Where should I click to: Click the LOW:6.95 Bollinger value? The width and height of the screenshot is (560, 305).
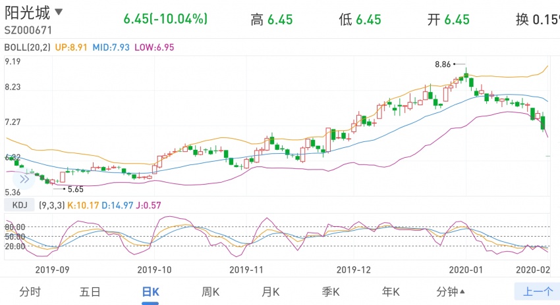pos(154,47)
